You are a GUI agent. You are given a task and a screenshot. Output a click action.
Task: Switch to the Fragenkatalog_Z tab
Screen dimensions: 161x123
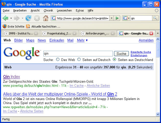pyautogui.click(x=59, y=33)
